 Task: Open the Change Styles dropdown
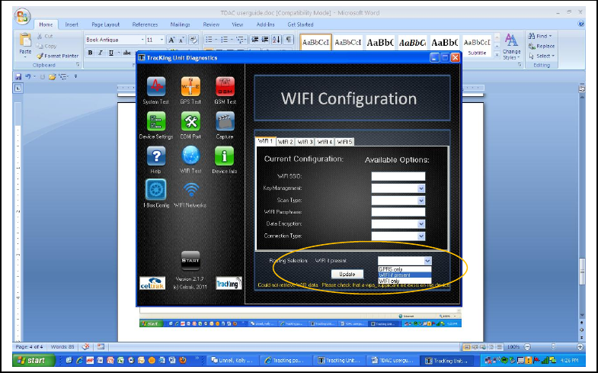[x=511, y=47]
